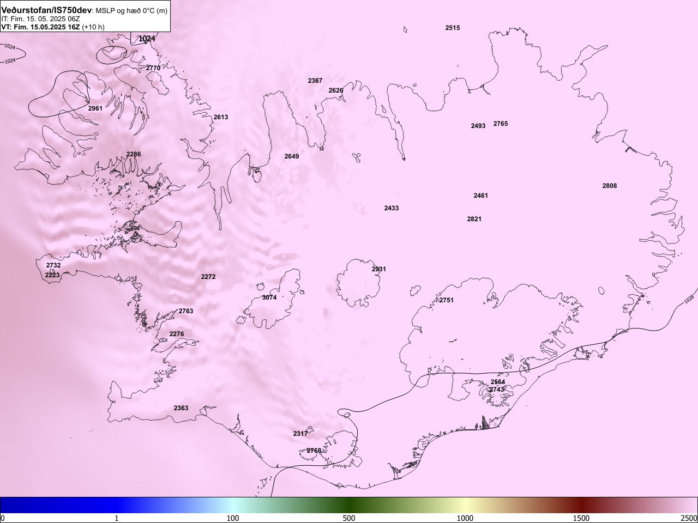Select the 2367 map value
This screenshot has height=523, width=698.
pyautogui.click(x=315, y=81)
